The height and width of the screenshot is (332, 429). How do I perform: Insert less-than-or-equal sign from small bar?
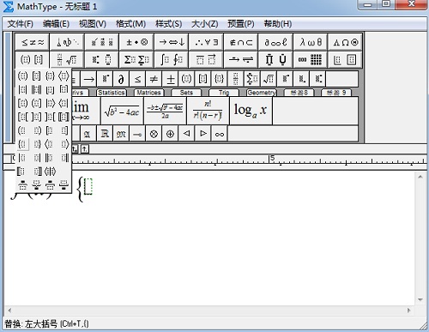coord(137,79)
